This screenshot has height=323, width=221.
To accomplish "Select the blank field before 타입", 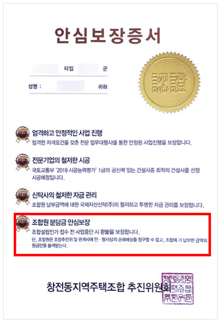I will coord(45,69).
